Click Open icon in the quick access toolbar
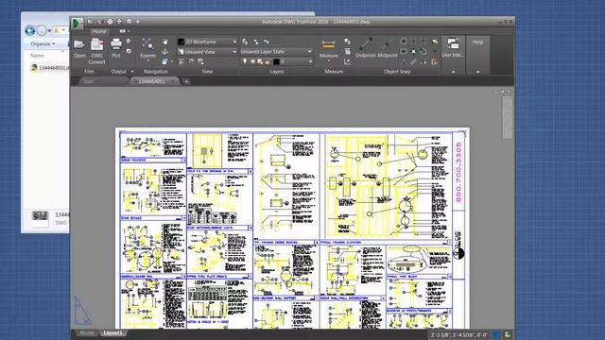Image resolution: width=605 pixels, height=340 pixels. coord(90,22)
